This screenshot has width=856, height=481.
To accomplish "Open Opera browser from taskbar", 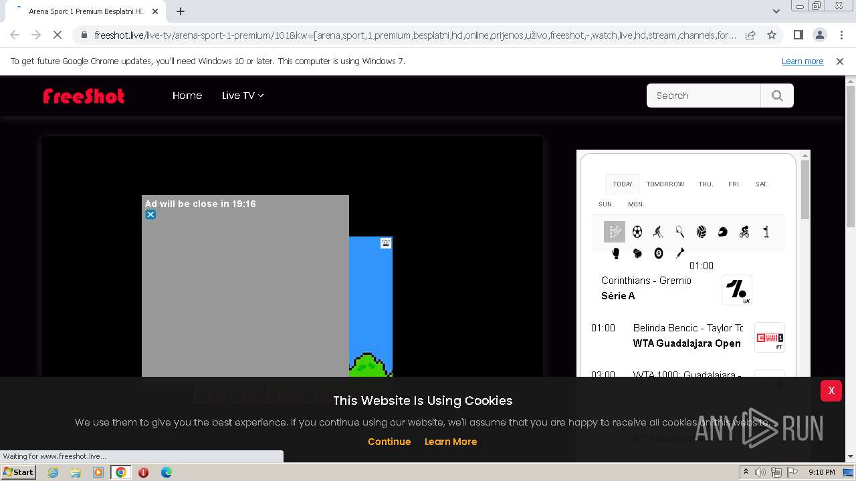I will (x=143, y=472).
